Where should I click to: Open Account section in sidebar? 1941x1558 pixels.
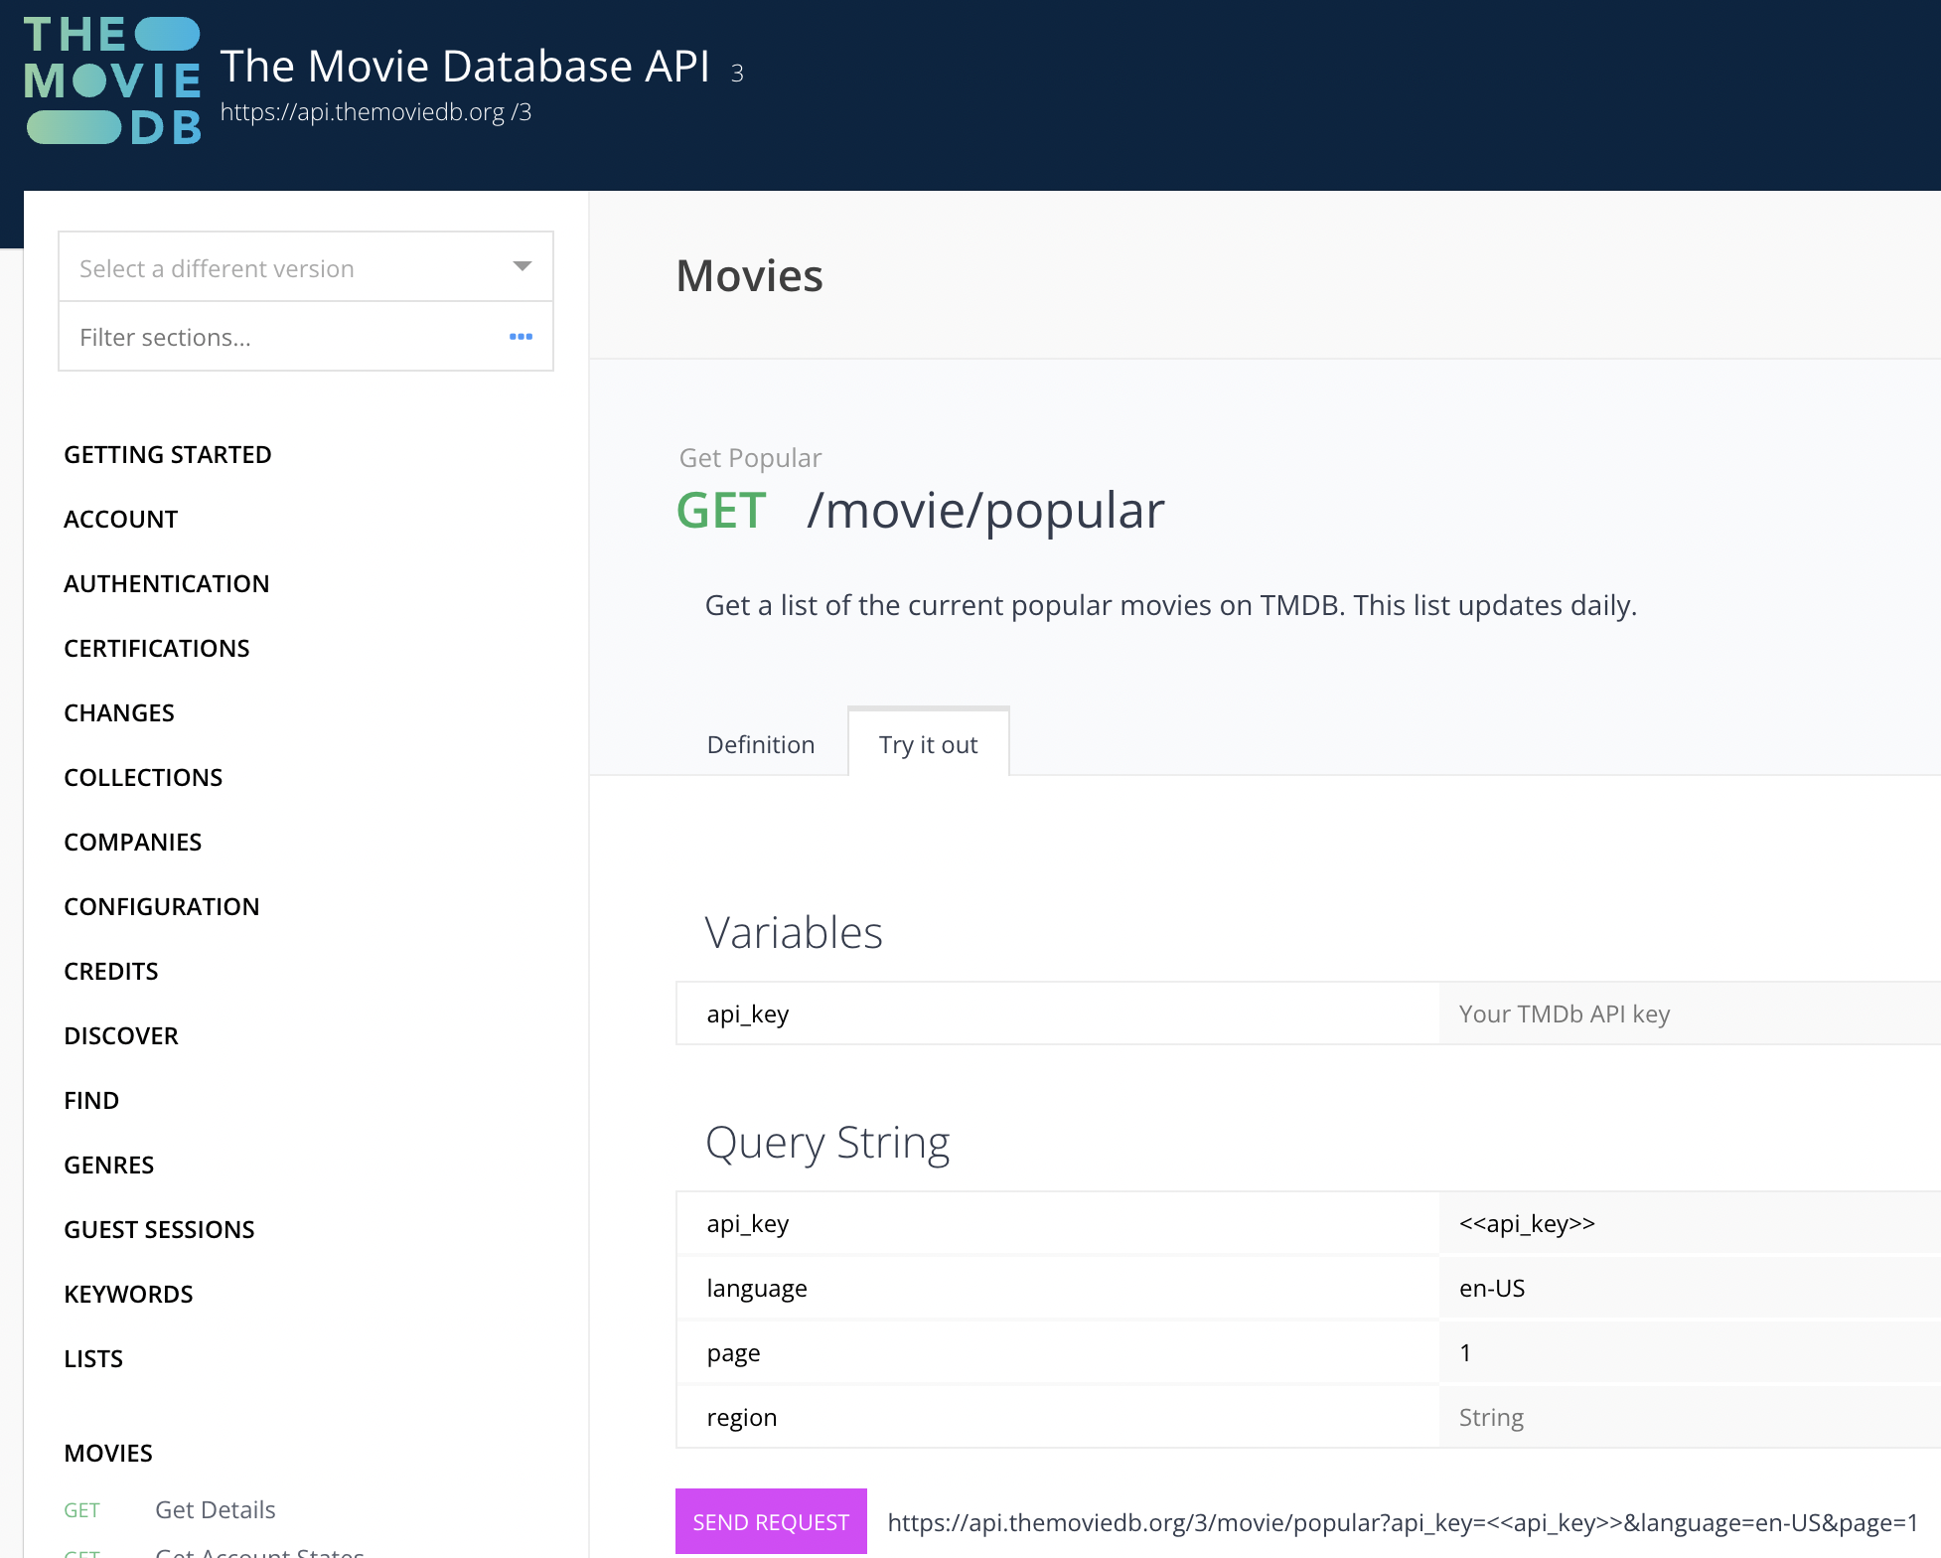click(x=120, y=519)
